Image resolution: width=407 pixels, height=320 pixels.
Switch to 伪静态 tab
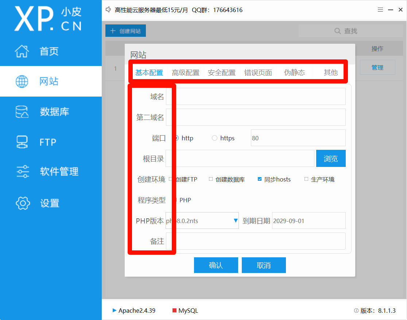(x=294, y=73)
